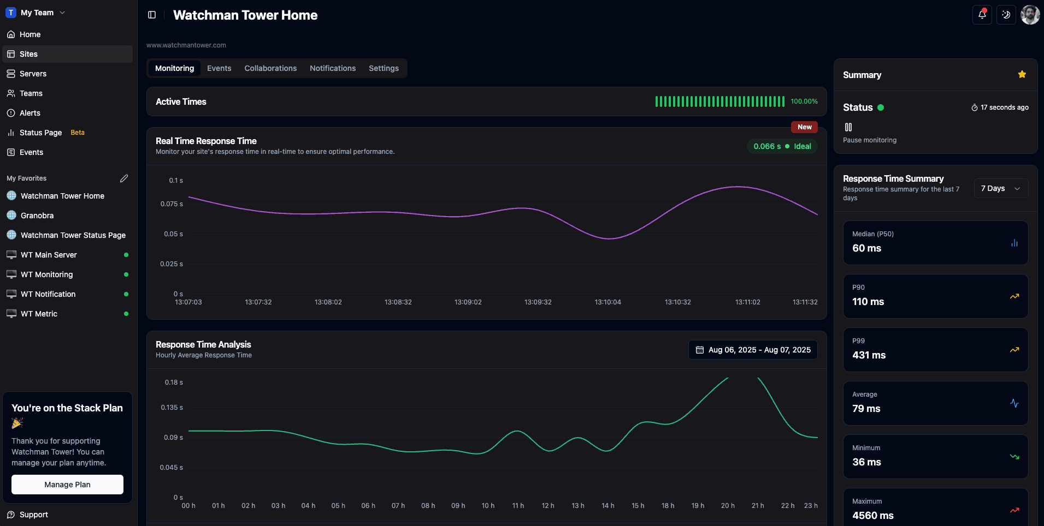This screenshot has width=1044, height=526.
Task: Edit My Favorites with pencil icon
Action: pyautogui.click(x=124, y=178)
